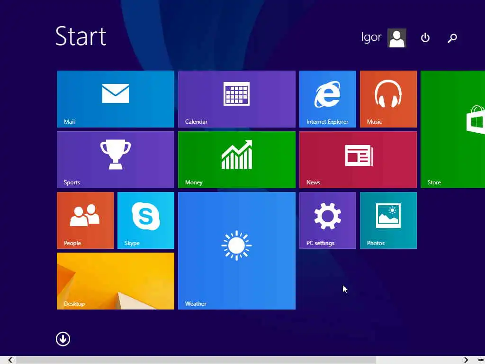Click the horizontal scrollbar thumb
Viewport: 485px width, 364px height.
pos(196,360)
